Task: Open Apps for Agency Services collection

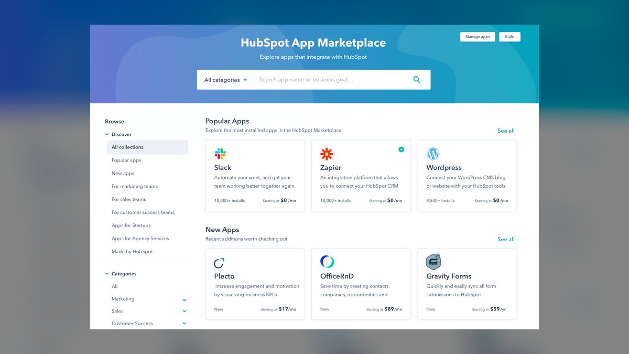Action: pos(140,239)
